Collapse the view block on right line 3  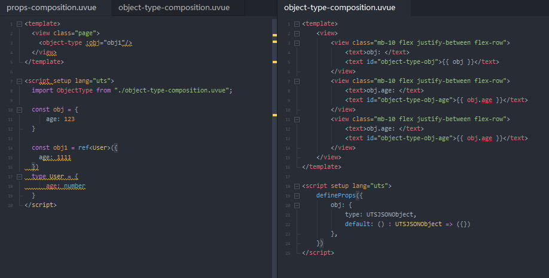click(x=297, y=44)
